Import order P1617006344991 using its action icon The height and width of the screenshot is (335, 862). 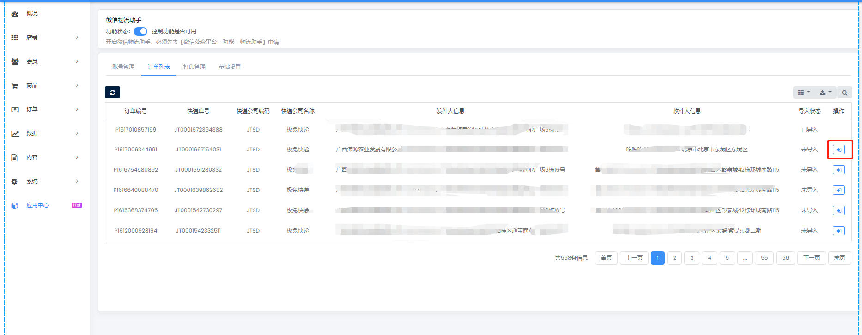coord(838,150)
